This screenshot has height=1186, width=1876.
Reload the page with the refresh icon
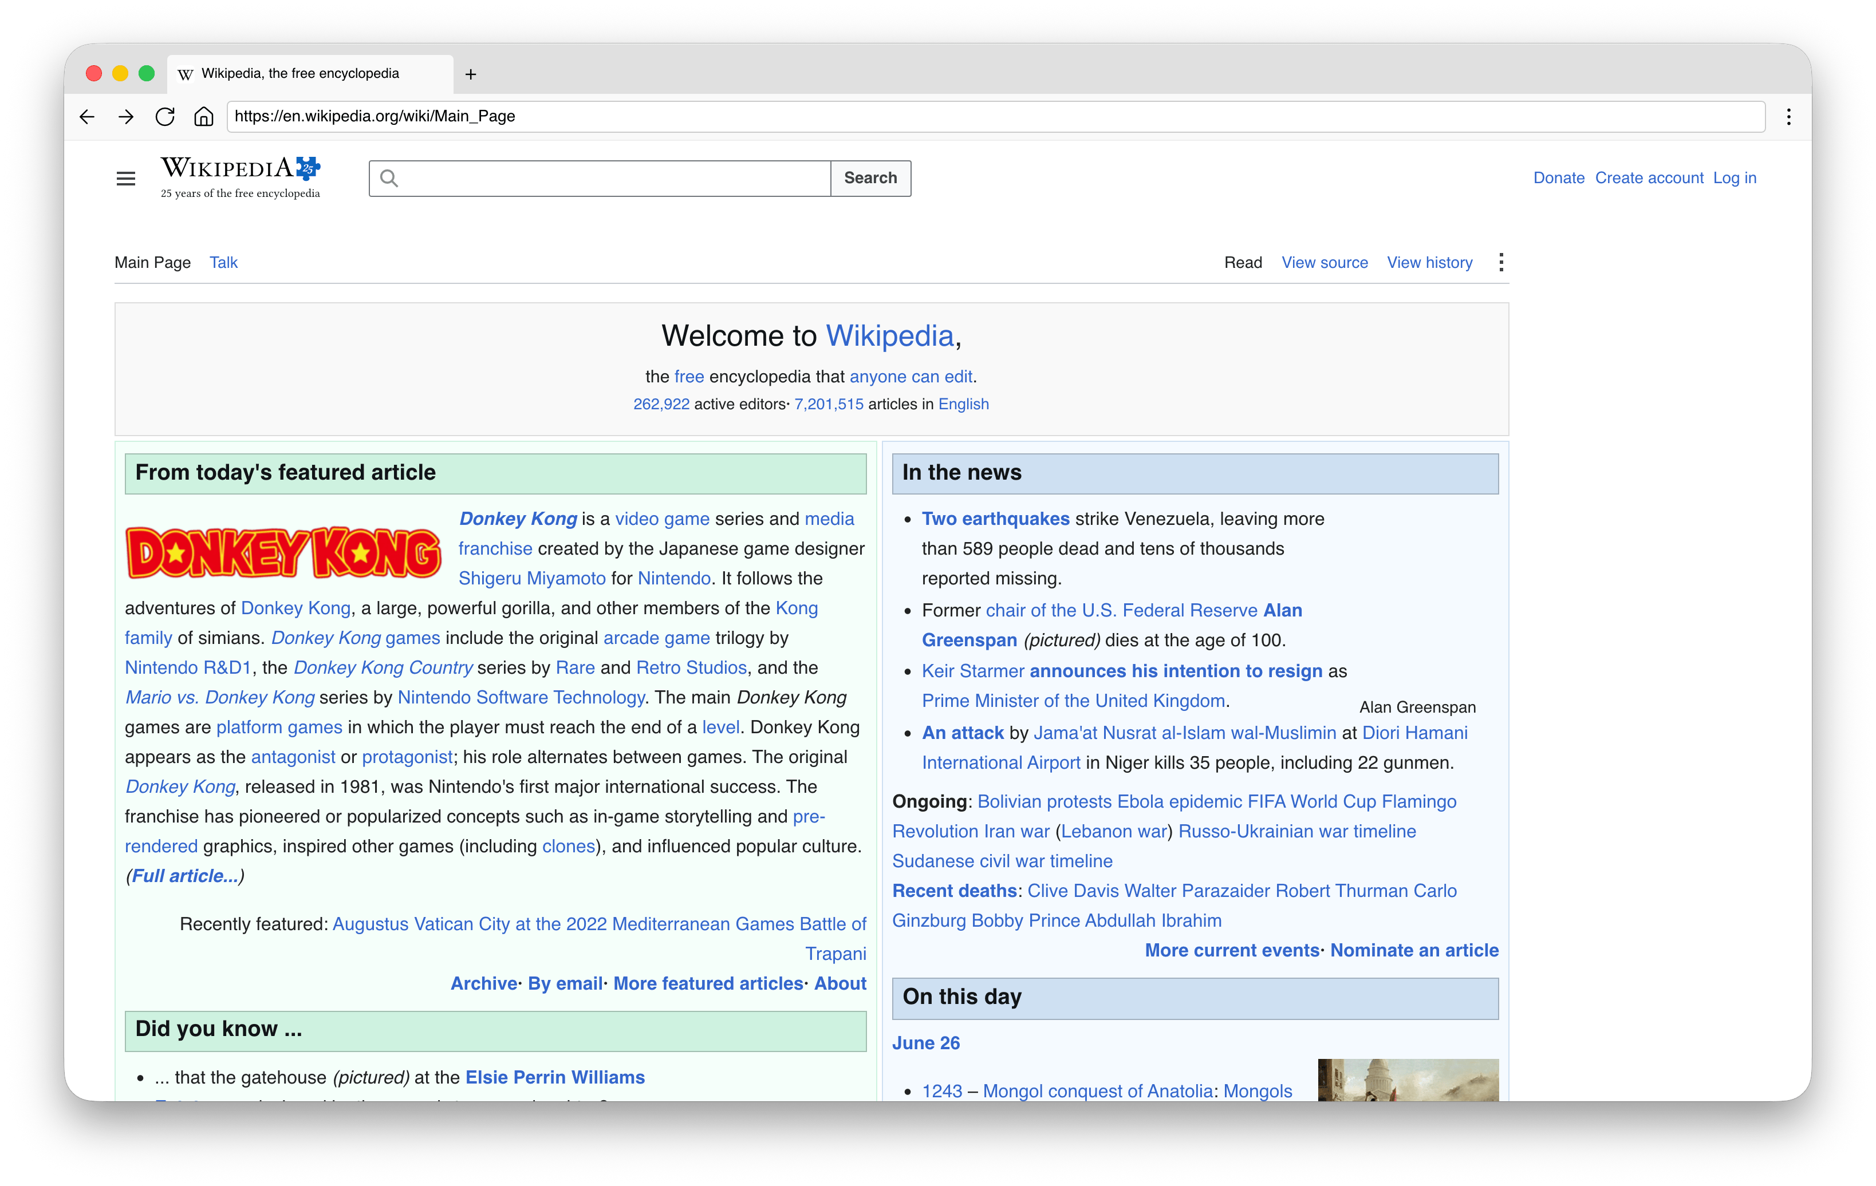point(164,117)
